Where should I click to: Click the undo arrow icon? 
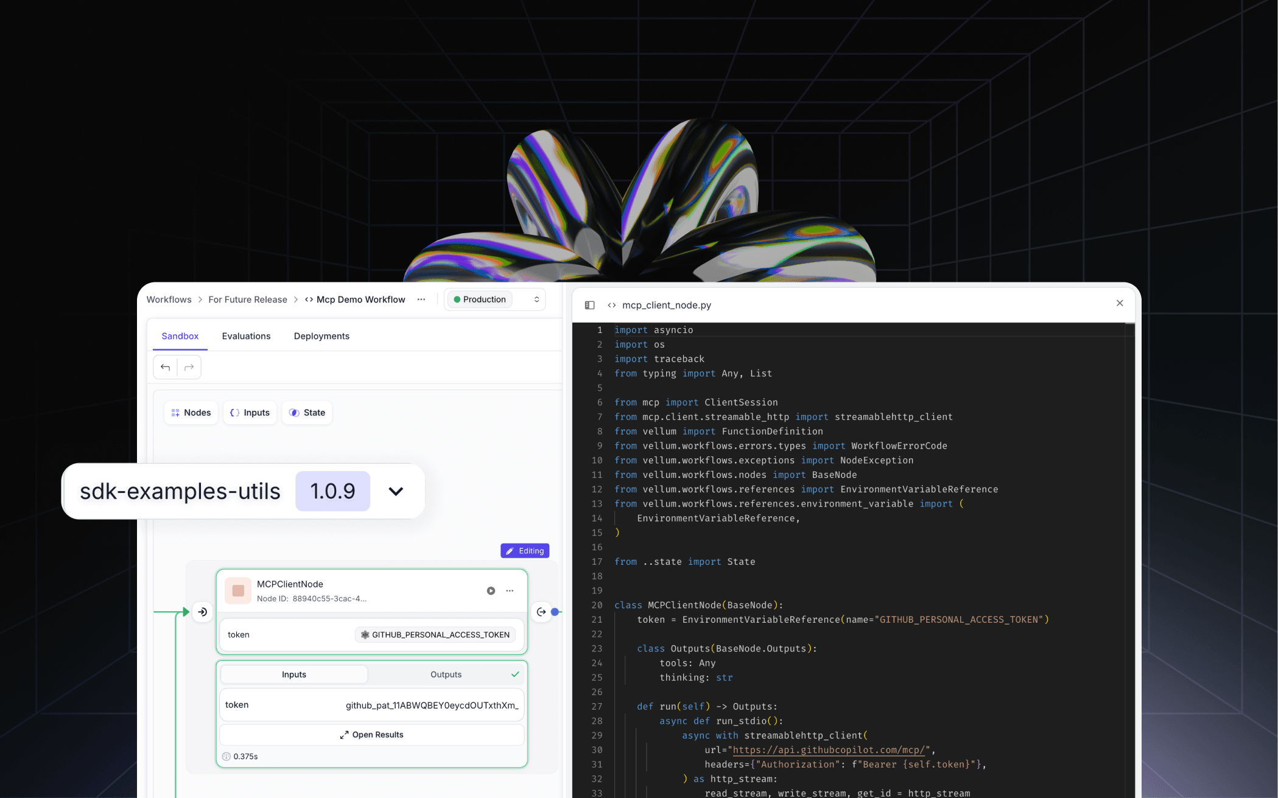tap(165, 366)
